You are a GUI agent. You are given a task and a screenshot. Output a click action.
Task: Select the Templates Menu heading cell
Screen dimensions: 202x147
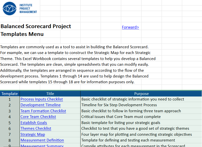tap(22, 34)
